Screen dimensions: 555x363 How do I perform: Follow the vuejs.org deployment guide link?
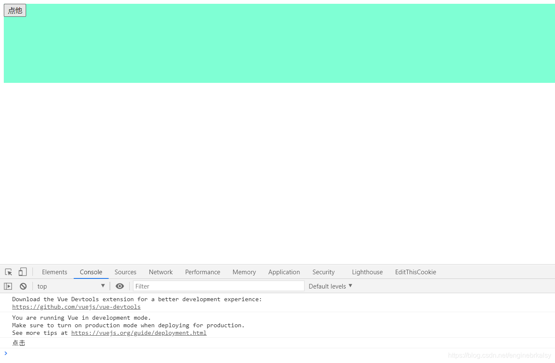139,333
